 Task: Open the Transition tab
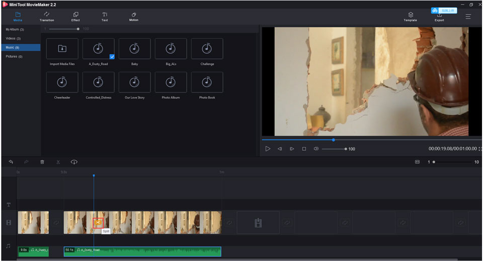click(x=46, y=17)
